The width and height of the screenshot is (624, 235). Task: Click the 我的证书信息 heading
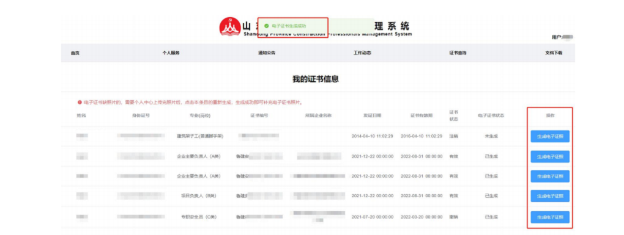pos(316,79)
